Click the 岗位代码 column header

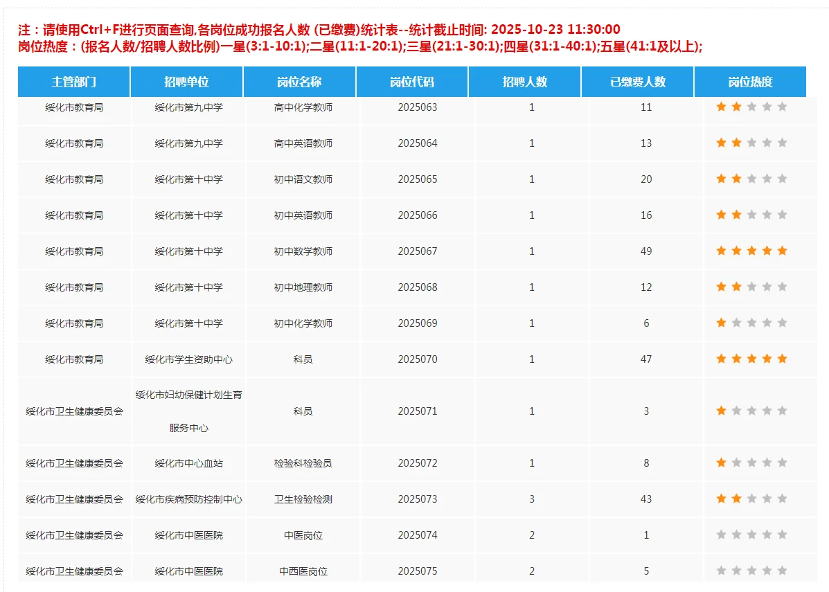tap(412, 82)
